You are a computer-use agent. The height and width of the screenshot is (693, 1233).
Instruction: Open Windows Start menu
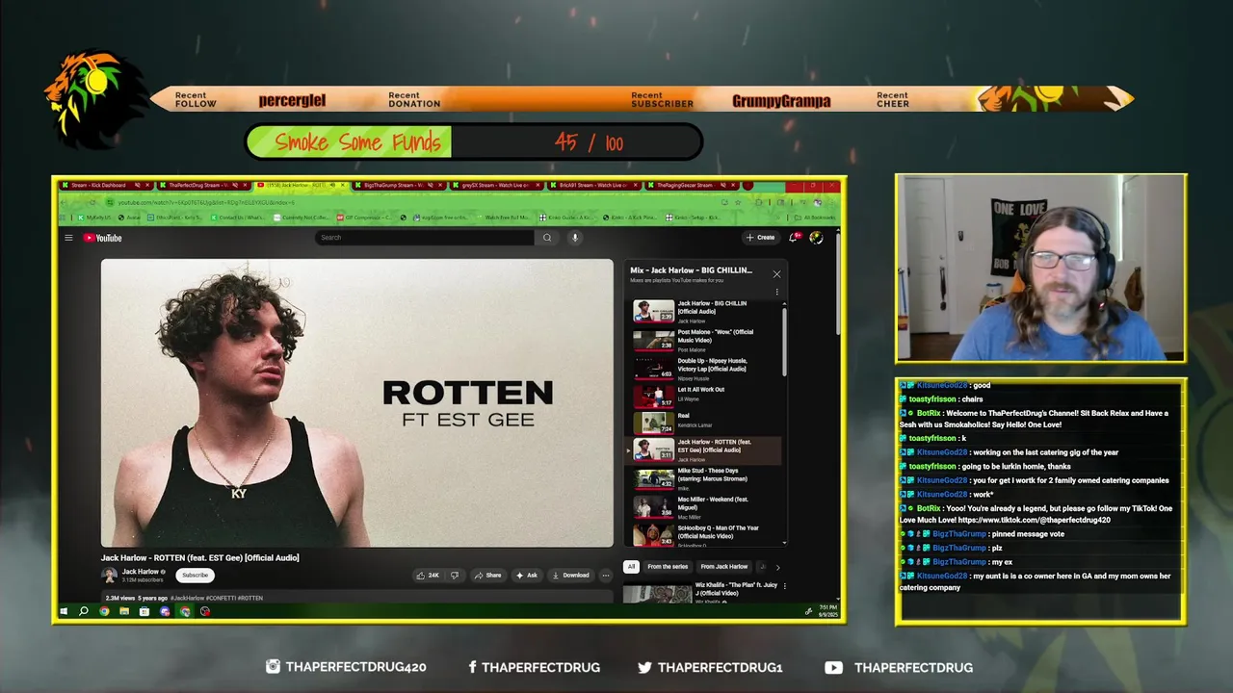pyautogui.click(x=65, y=611)
